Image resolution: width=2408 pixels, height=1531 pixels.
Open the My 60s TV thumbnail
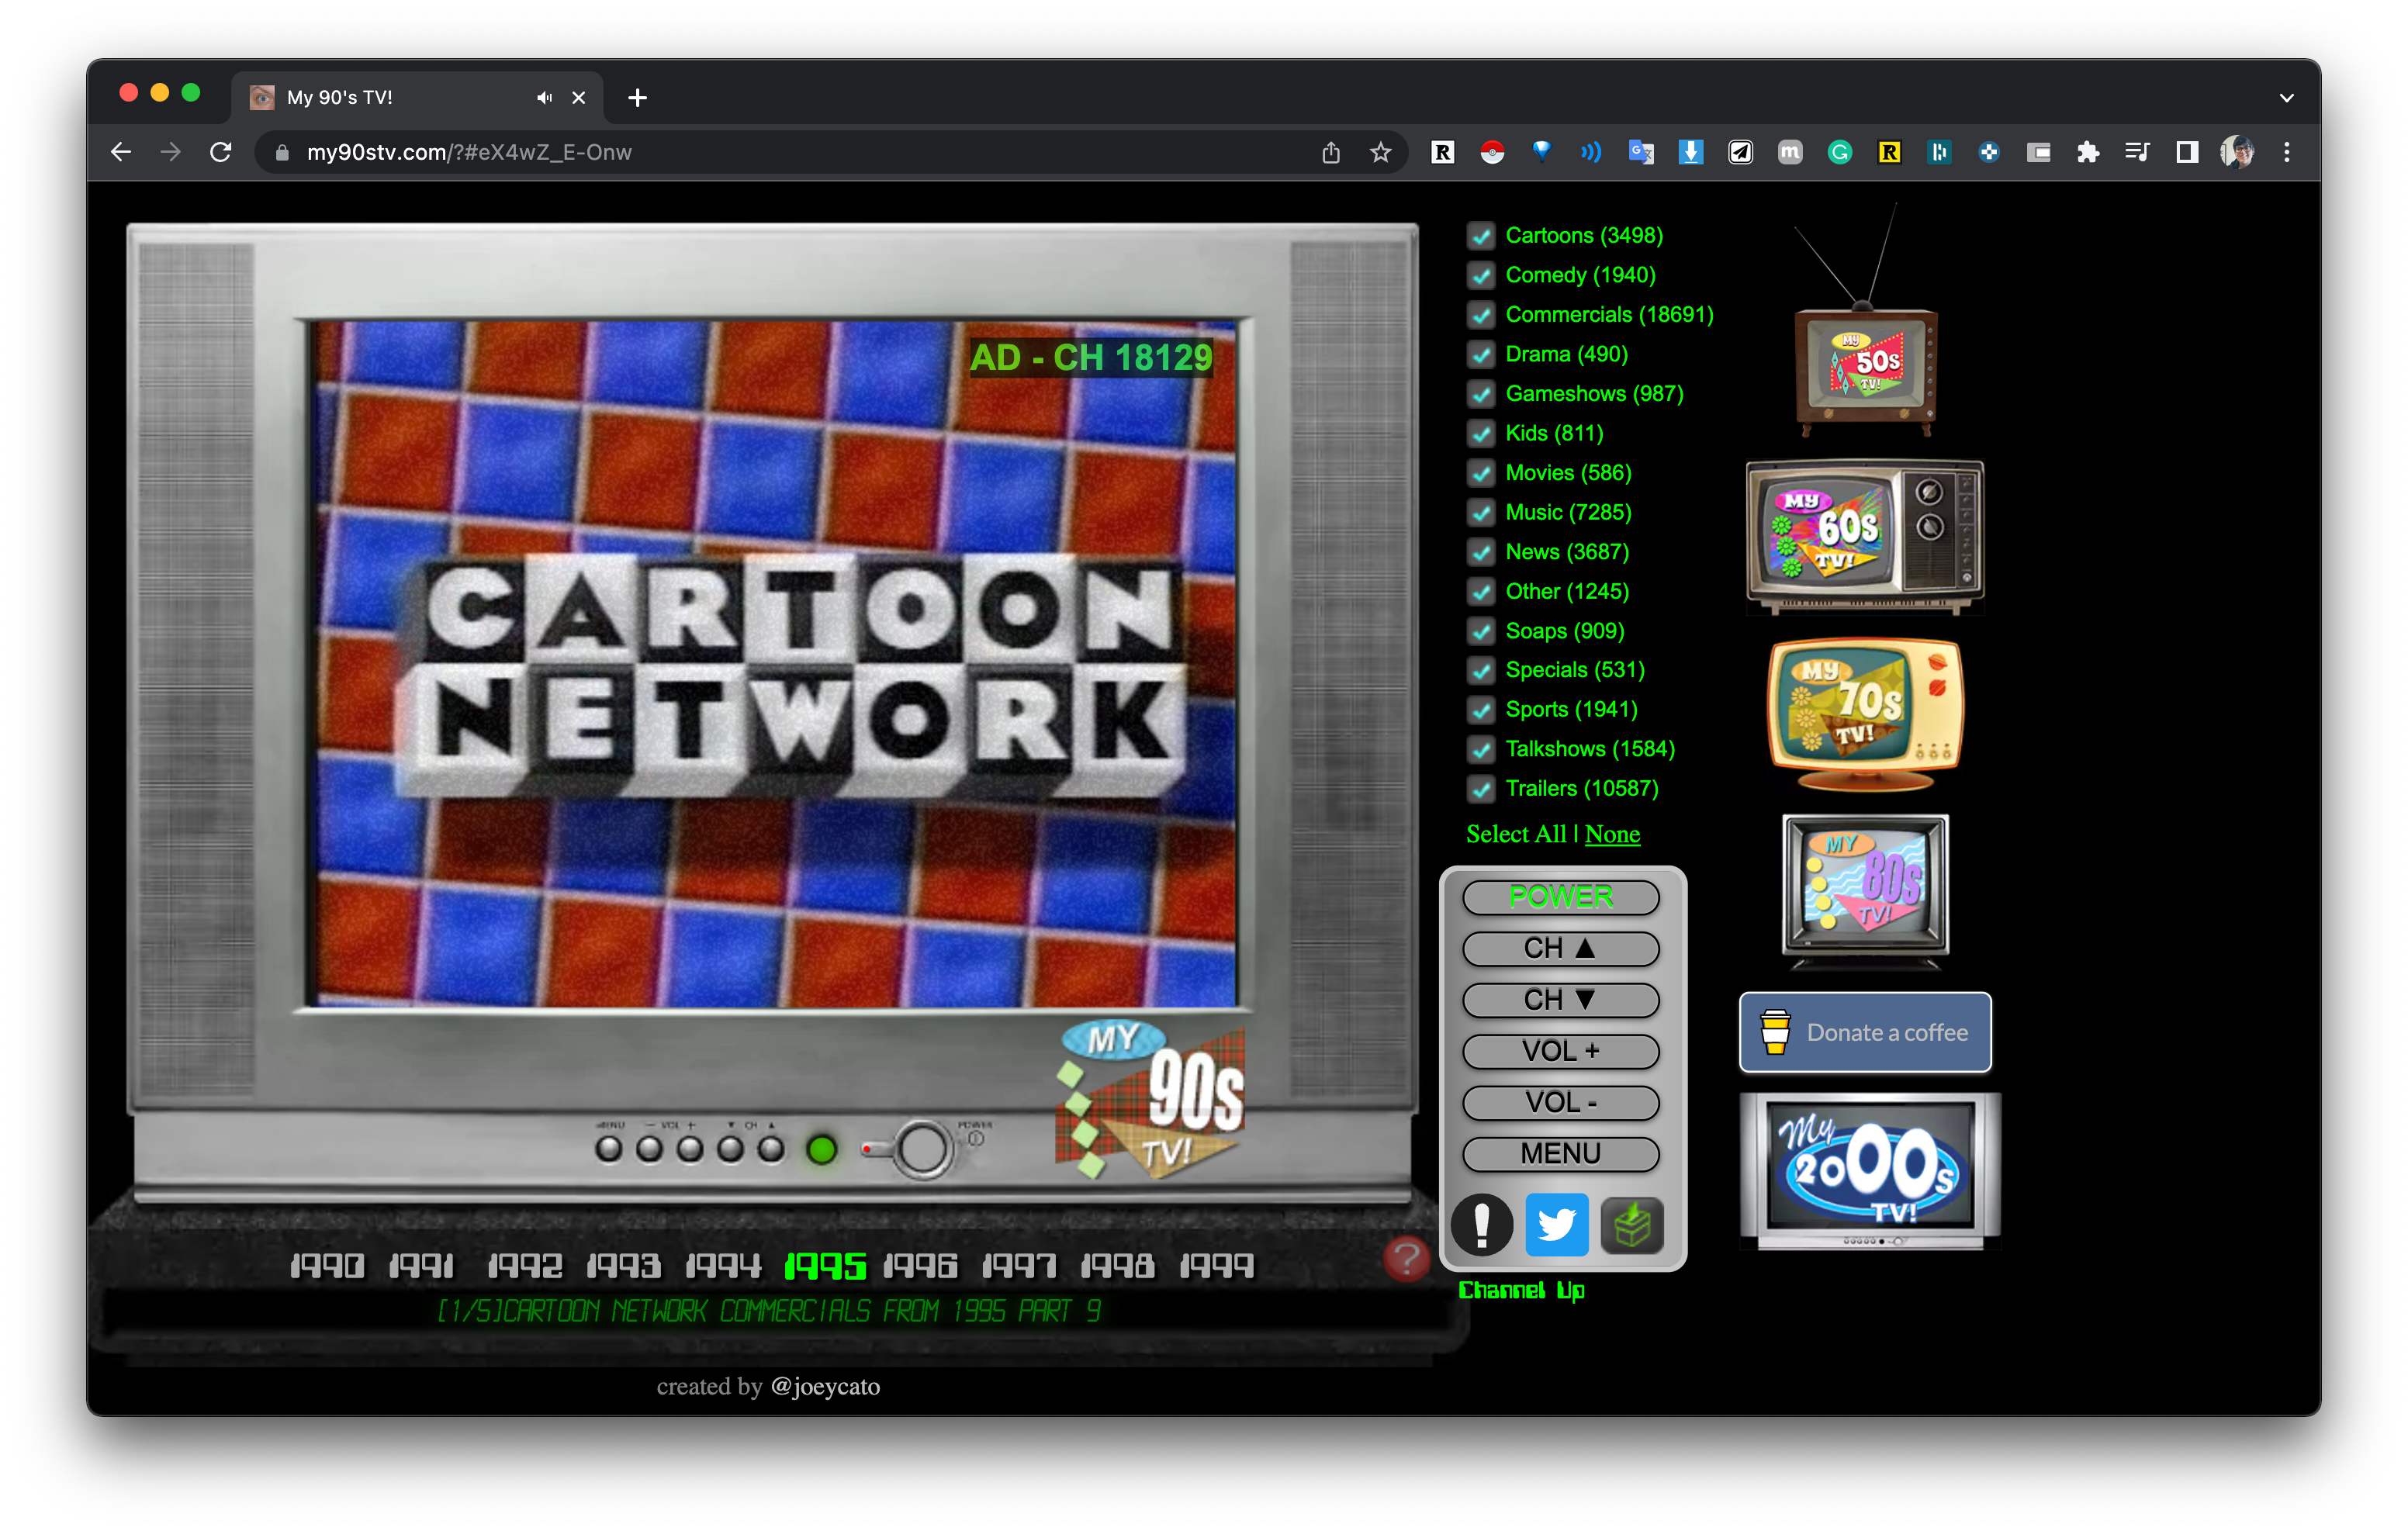(x=1865, y=535)
